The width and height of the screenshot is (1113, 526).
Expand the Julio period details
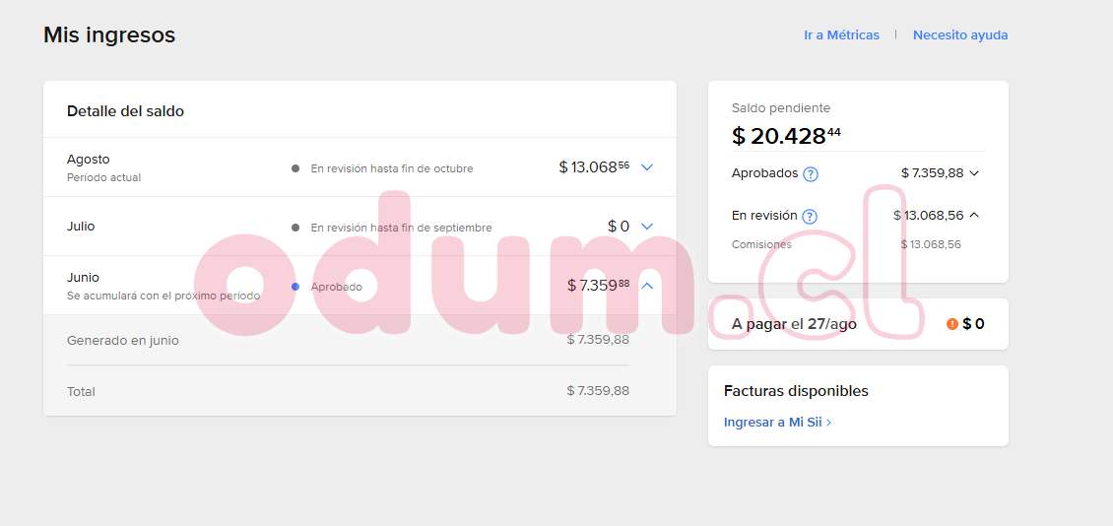[x=647, y=227]
